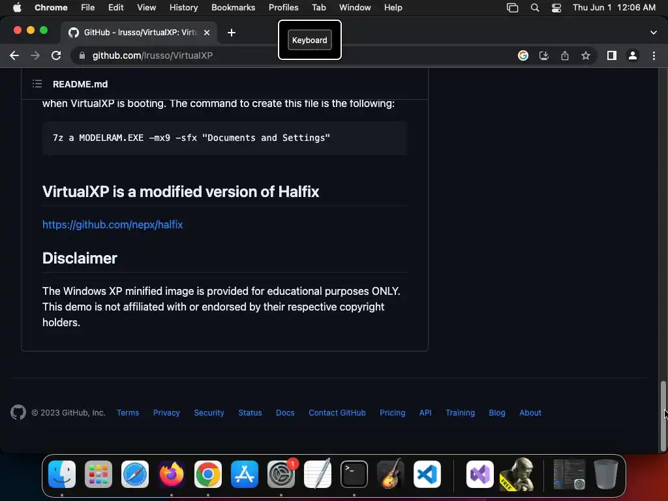Click the install app icon in address bar
This screenshot has height=501, width=668.
[x=544, y=55]
